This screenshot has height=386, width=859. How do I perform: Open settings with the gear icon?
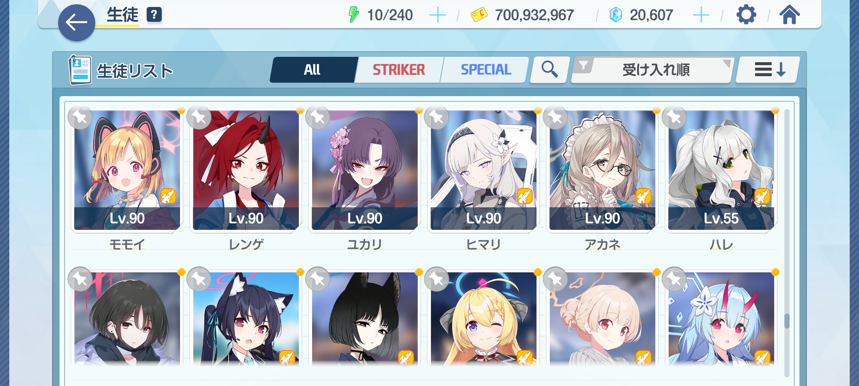(x=746, y=15)
